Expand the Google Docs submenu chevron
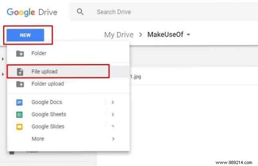 (113, 102)
